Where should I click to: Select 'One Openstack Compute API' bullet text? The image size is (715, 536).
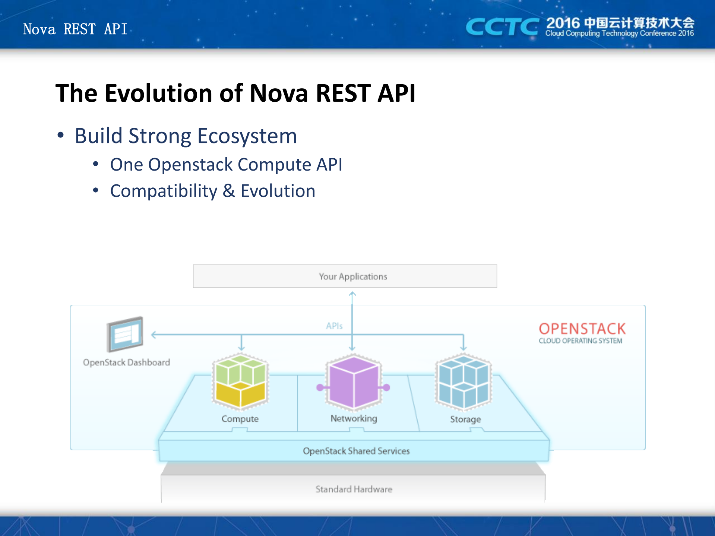coord(226,165)
